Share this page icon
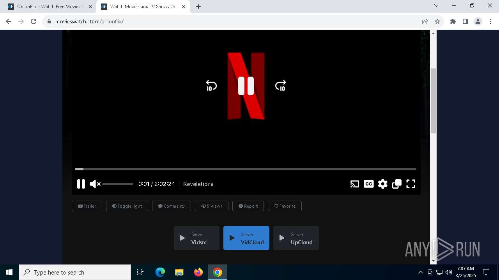499x280 pixels. (x=425, y=21)
